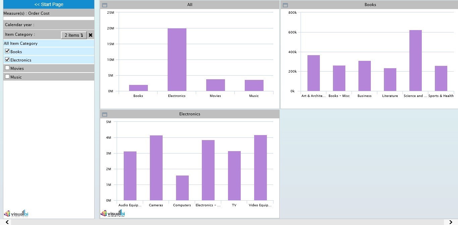
Task: Open the '2 items' dropdown
Action: [74, 35]
